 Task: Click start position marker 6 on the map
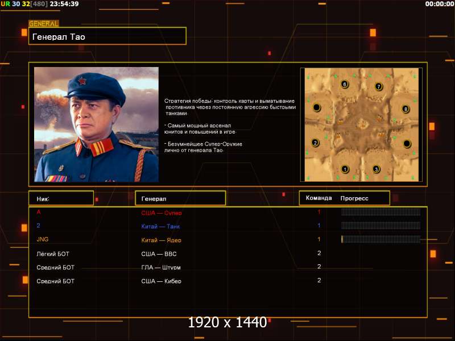(345, 84)
